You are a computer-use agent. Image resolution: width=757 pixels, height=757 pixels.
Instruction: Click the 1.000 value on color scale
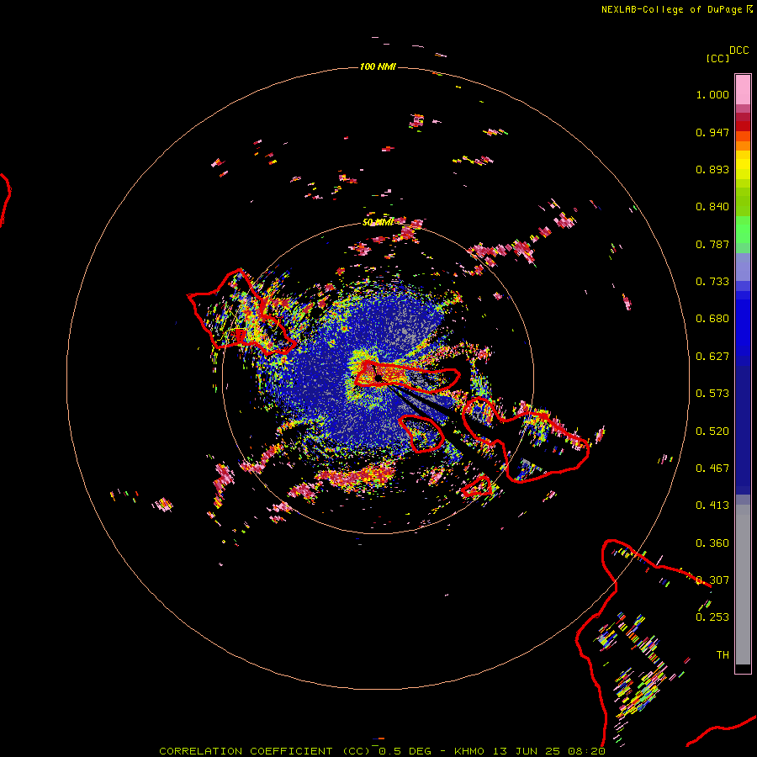712,94
